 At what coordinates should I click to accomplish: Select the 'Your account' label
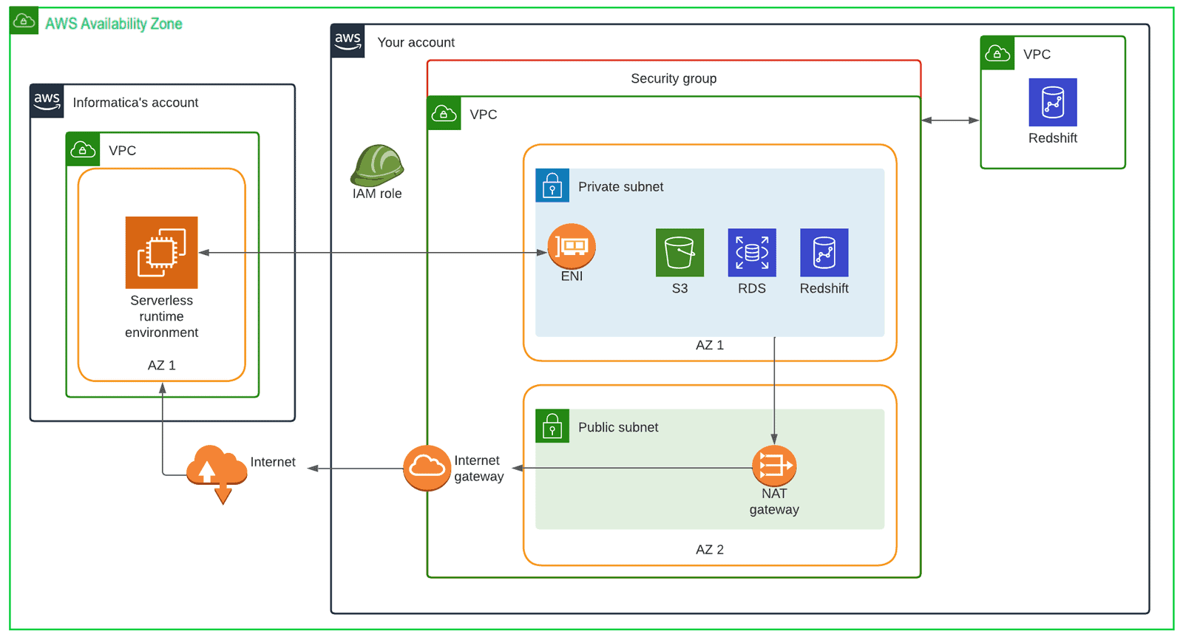tap(416, 43)
